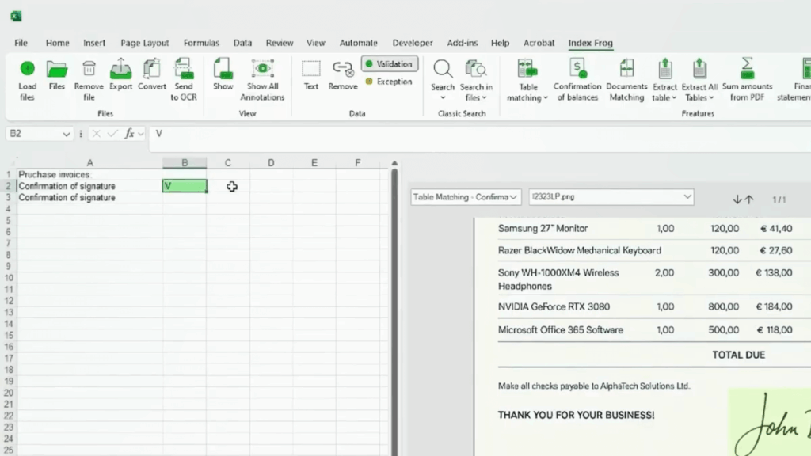Go to next document with down arrow

[x=737, y=199]
